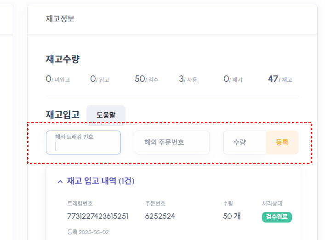Click the 3 사용 count

[188, 80]
